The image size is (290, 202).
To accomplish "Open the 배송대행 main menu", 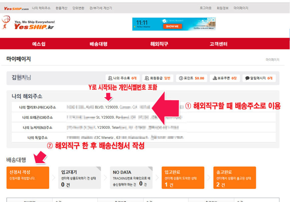I will [99, 44].
